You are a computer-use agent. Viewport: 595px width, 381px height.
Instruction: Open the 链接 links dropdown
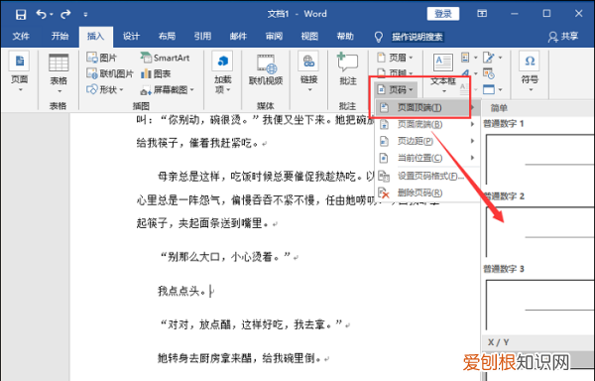[x=308, y=72]
